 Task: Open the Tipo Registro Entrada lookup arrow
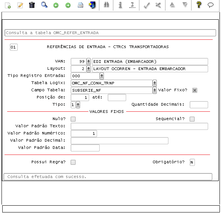[x=102, y=76]
